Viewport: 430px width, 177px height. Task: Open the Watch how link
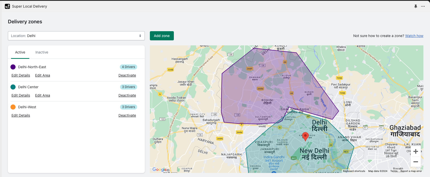pos(414,36)
